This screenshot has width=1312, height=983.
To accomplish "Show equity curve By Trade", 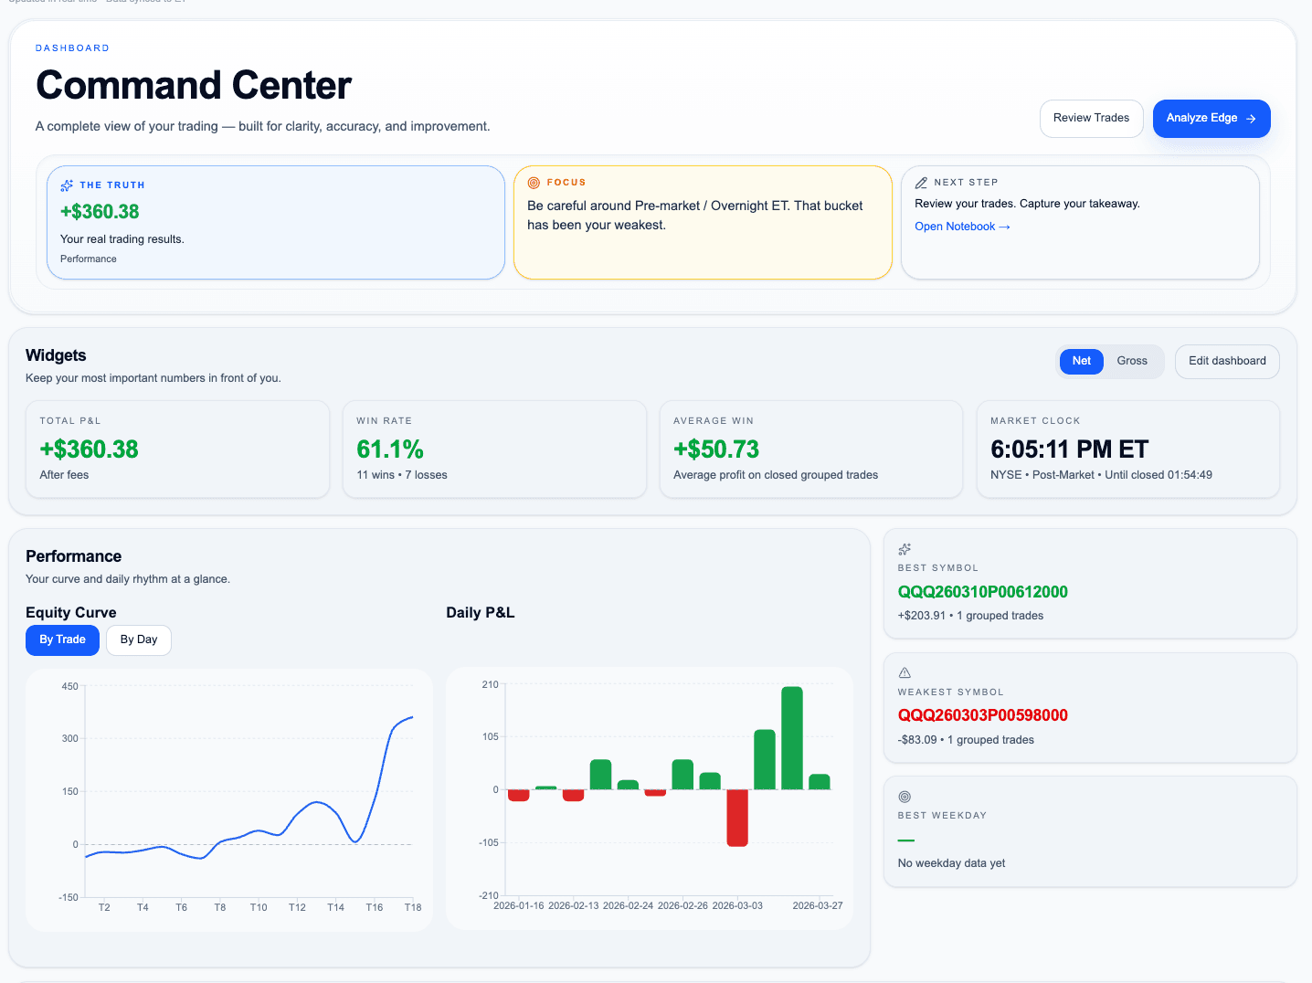I will 62,639.
